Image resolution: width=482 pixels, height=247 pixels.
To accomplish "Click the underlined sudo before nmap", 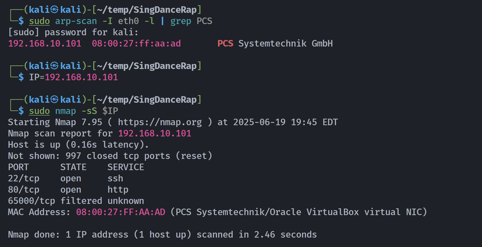I will (39, 111).
